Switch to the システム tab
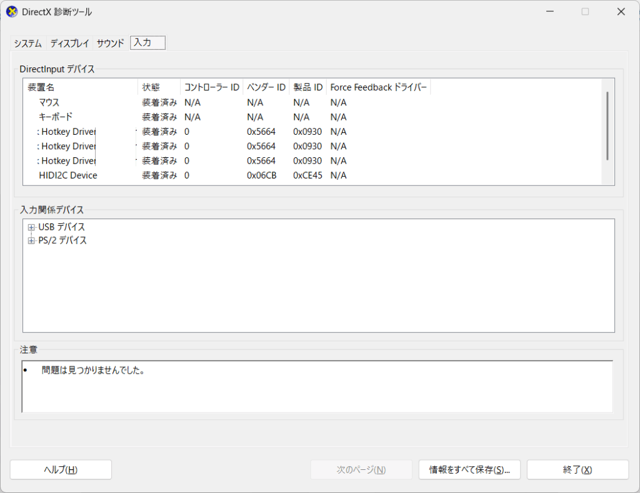 tap(28, 43)
